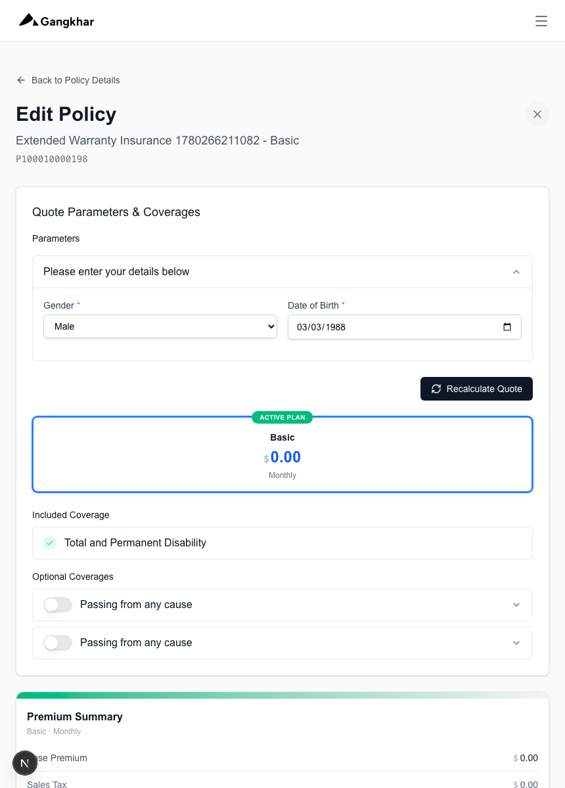
Task: Click the back arrow icon
Action: pos(21,80)
